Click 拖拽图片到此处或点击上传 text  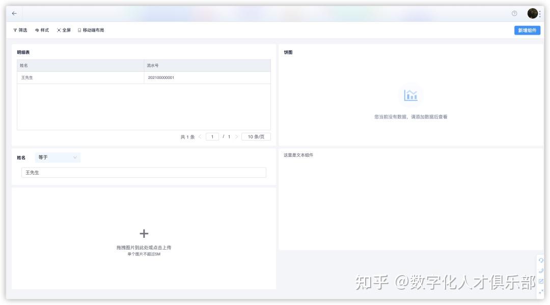(144, 247)
